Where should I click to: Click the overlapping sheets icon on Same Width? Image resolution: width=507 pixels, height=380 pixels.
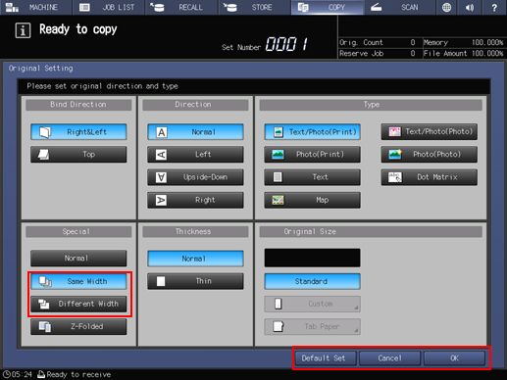coord(45,281)
